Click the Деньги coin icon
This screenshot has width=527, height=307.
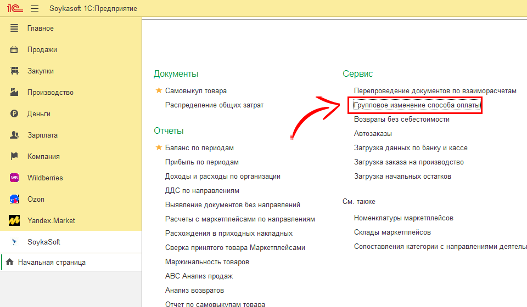coord(15,114)
